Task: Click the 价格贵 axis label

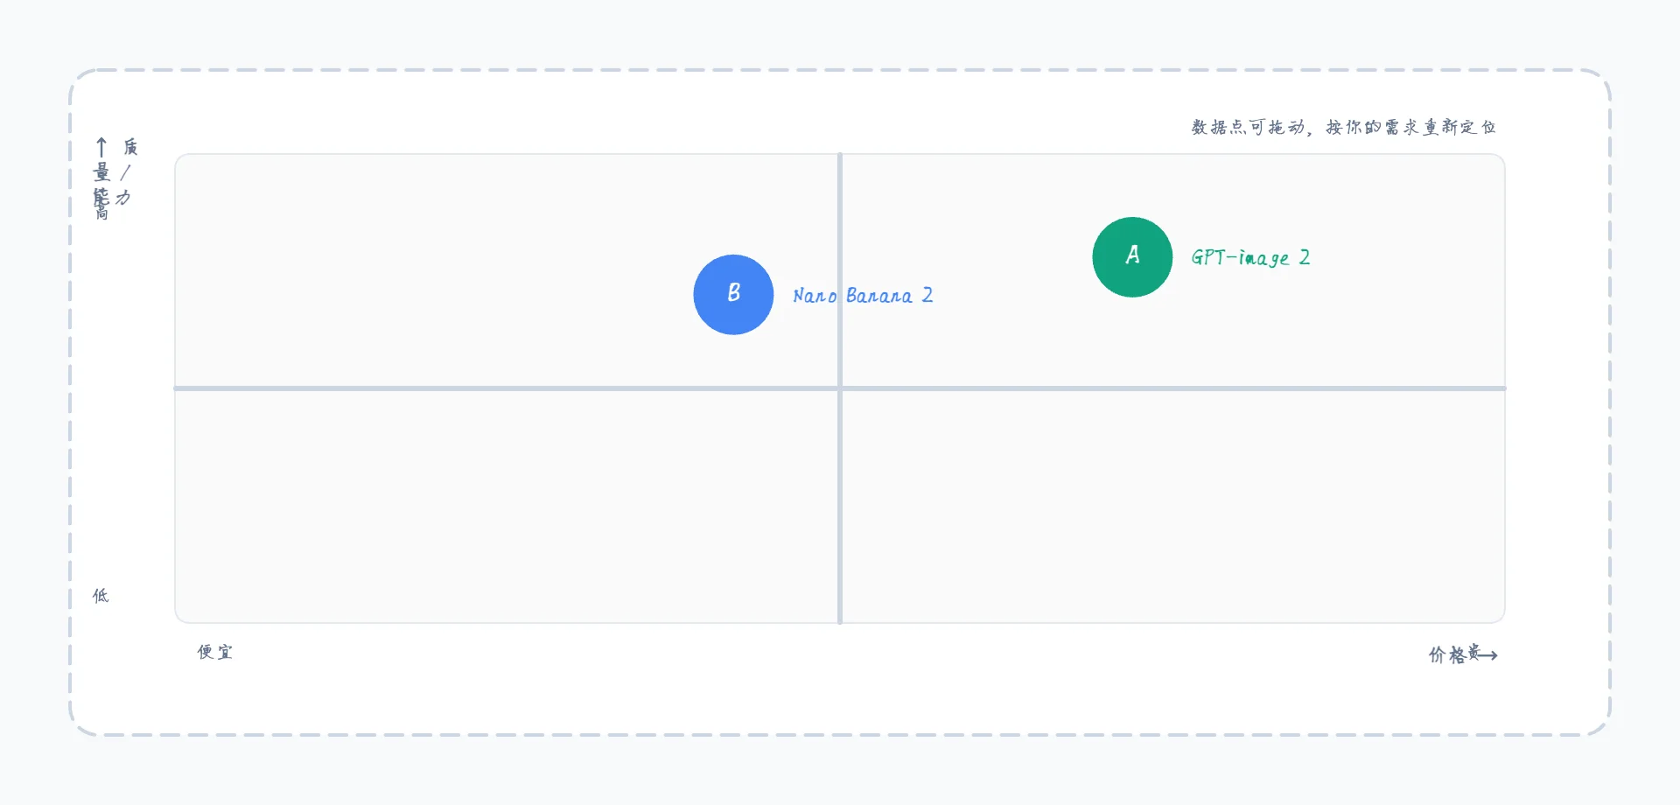Action: 1463,654
